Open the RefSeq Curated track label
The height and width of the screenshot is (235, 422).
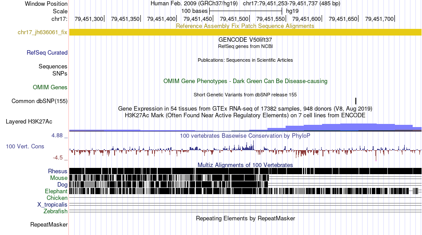(x=47, y=52)
